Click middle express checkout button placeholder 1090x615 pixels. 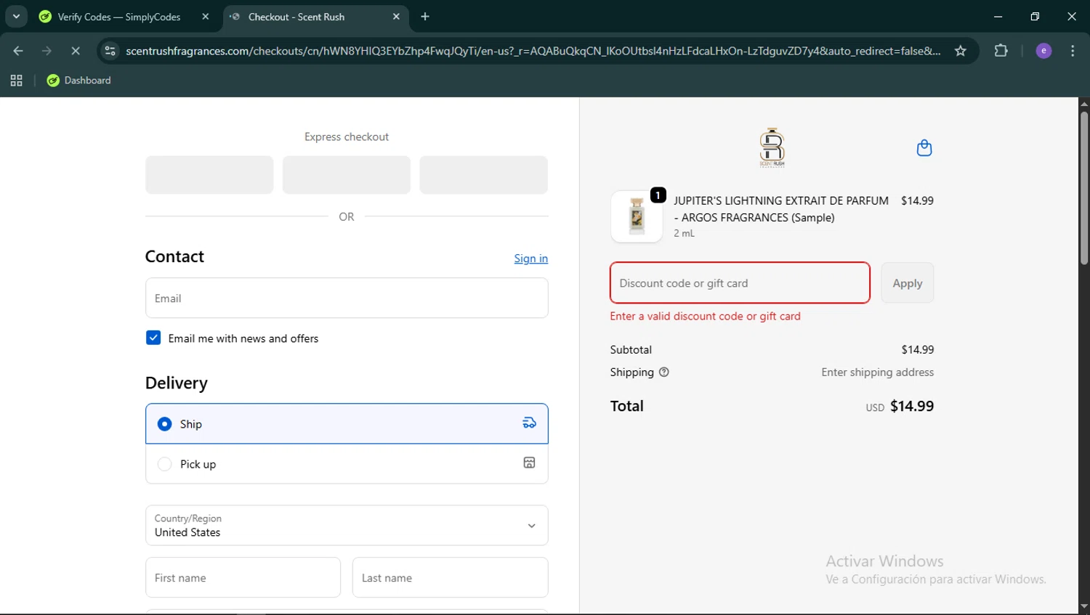click(347, 175)
